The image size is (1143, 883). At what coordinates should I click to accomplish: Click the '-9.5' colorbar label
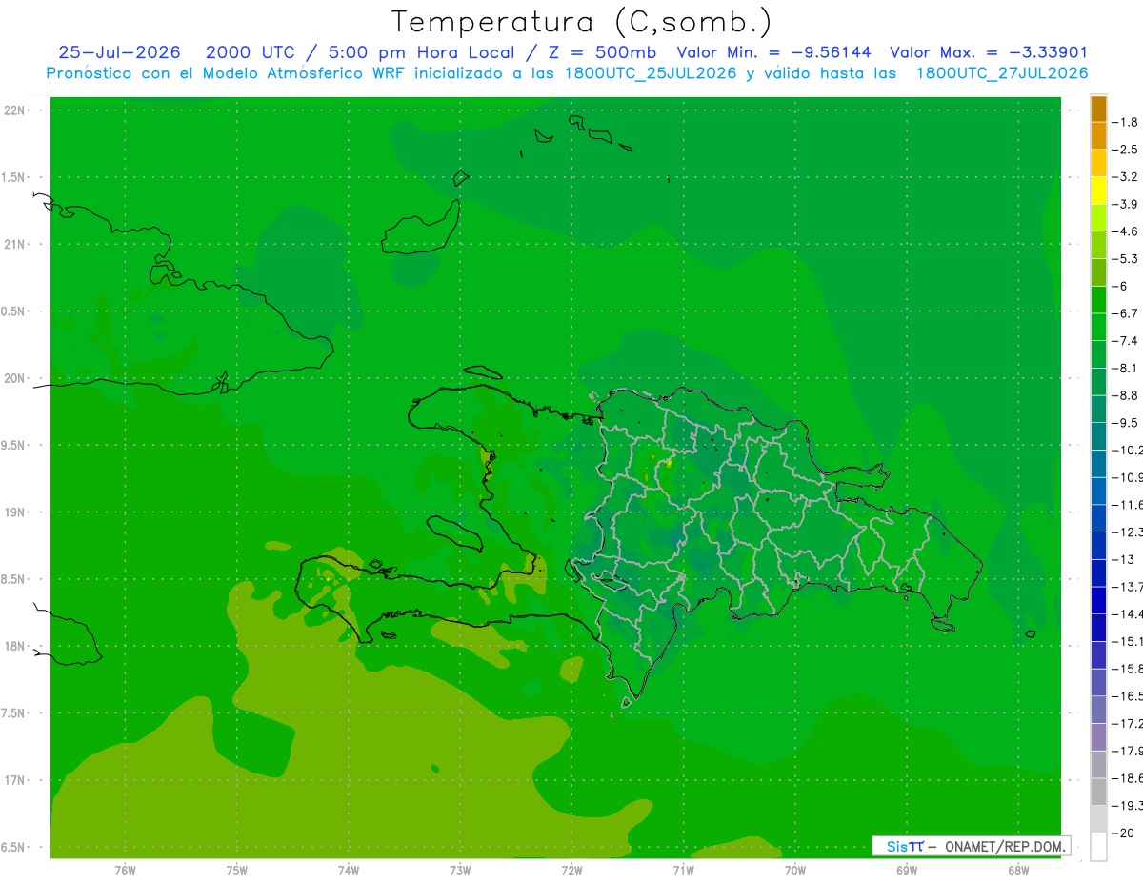(1125, 423)
